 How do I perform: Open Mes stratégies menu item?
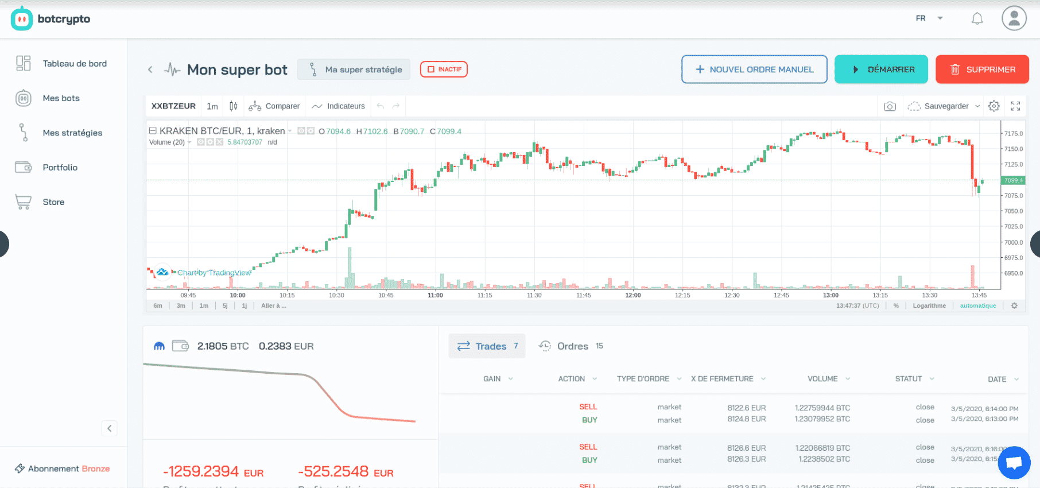tap(72, 133)
